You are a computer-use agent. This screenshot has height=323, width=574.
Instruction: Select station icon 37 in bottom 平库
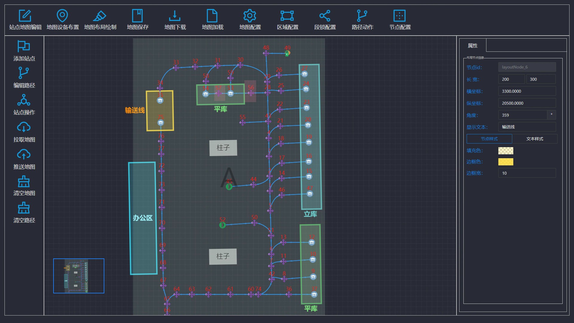pyautogui.click(x=314, y=295)
